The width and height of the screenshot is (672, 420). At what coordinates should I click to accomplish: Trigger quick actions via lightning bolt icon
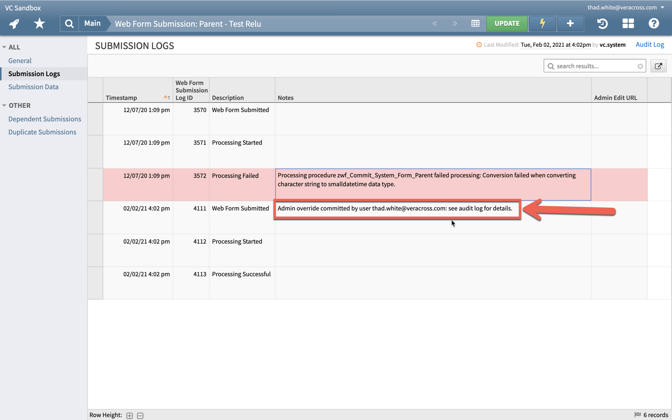(542, 23)
